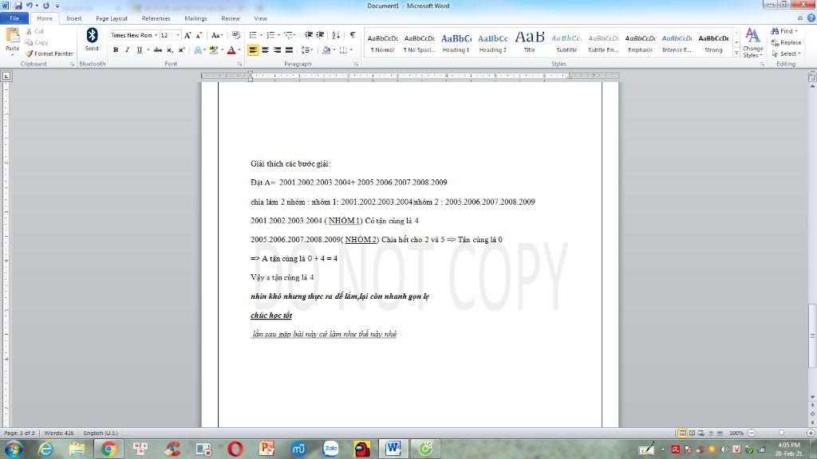817x459 pixels.
Task: Click the Center alignment icon
Action: [265, 50]
